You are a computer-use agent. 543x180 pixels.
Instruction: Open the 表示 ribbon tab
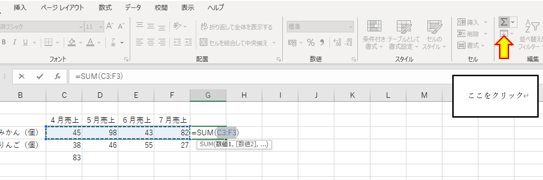188,7
